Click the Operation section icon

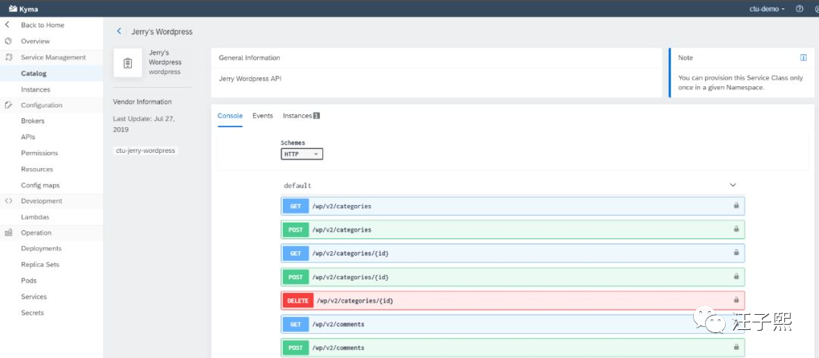pos(8,233)
